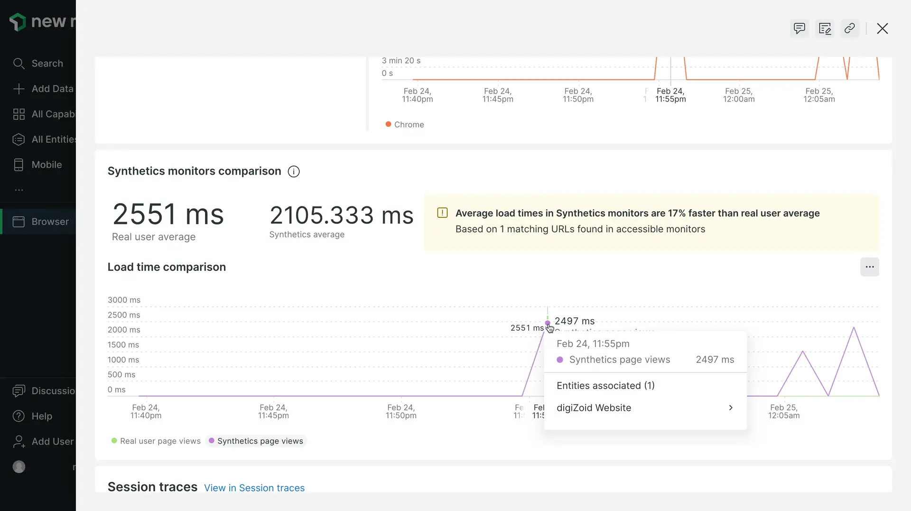Image resolution: width=911 pixels, height=511 pixels.
Task: Expand more sidebar items via the ellipsis
Action: pyautogui.click(x=19, y=190)
